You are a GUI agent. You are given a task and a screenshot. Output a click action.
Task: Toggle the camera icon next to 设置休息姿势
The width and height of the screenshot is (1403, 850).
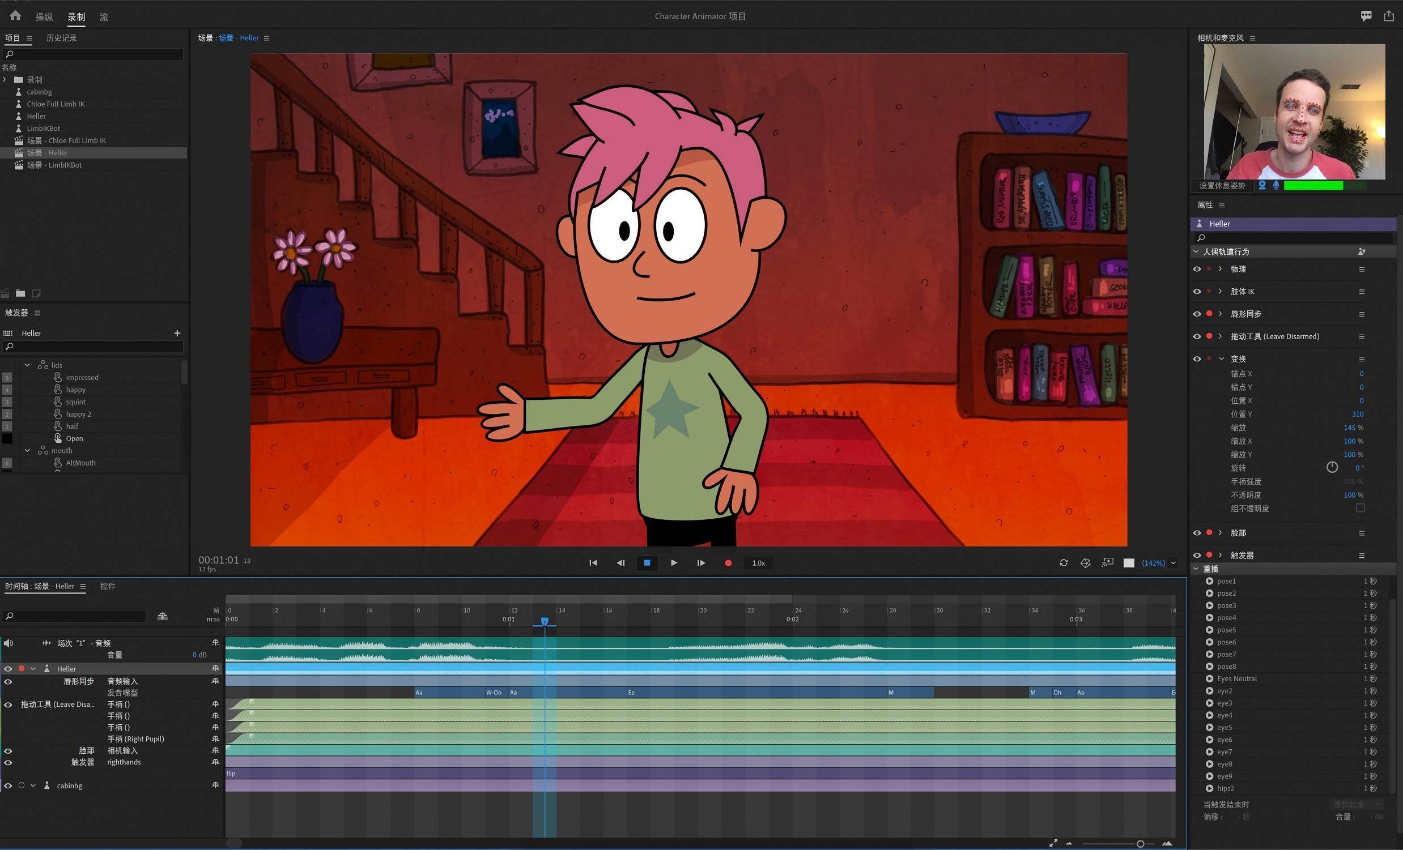pyautogui.click(x=1263, y=186)
